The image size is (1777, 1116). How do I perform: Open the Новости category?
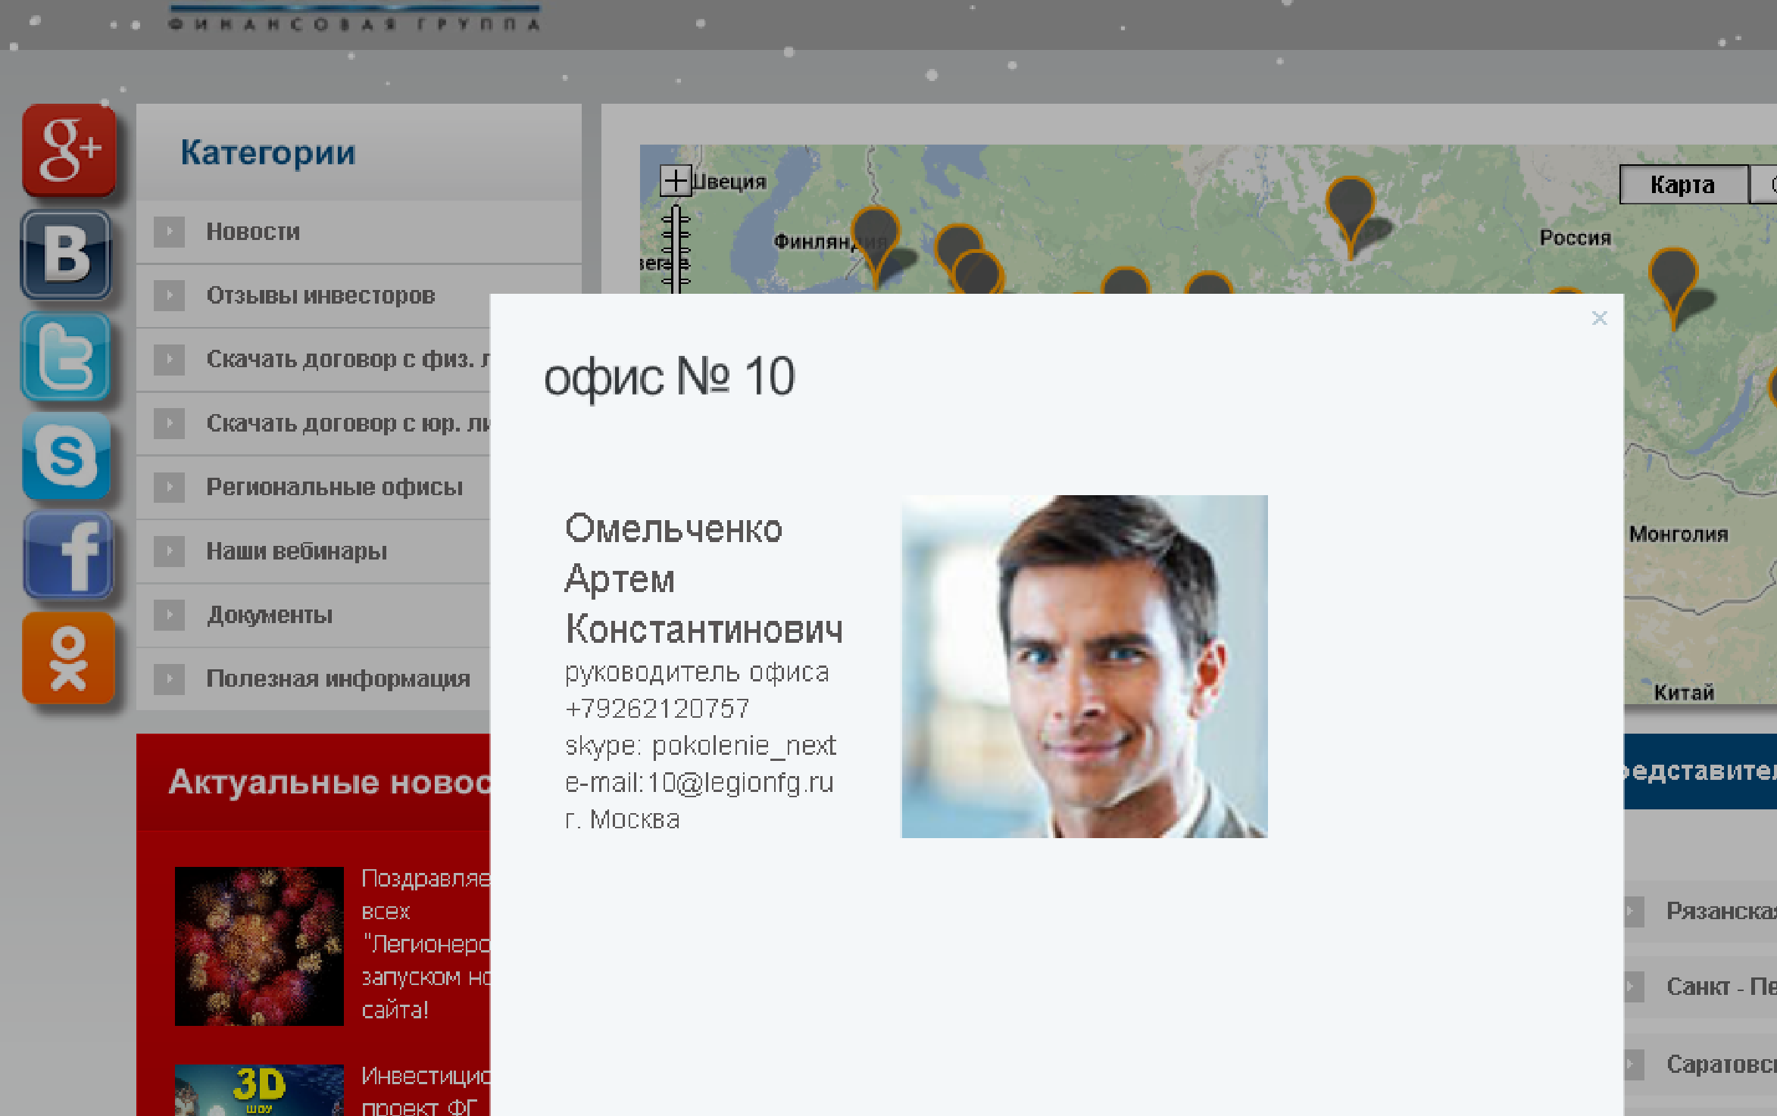(253, 232)
